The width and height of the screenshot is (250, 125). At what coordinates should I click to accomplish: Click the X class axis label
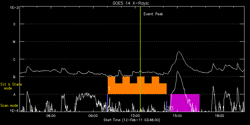click(x=14, y=24)
